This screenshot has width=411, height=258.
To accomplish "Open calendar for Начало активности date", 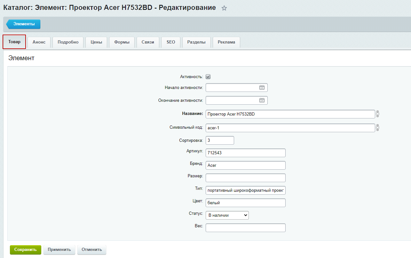I will 262,87.
